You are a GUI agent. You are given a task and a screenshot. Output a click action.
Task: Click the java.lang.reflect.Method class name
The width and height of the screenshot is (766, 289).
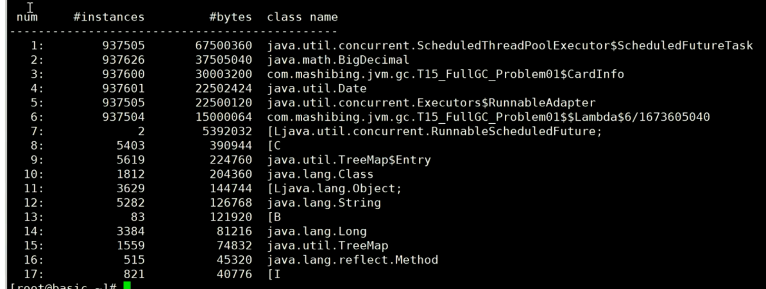pos(353,260)
